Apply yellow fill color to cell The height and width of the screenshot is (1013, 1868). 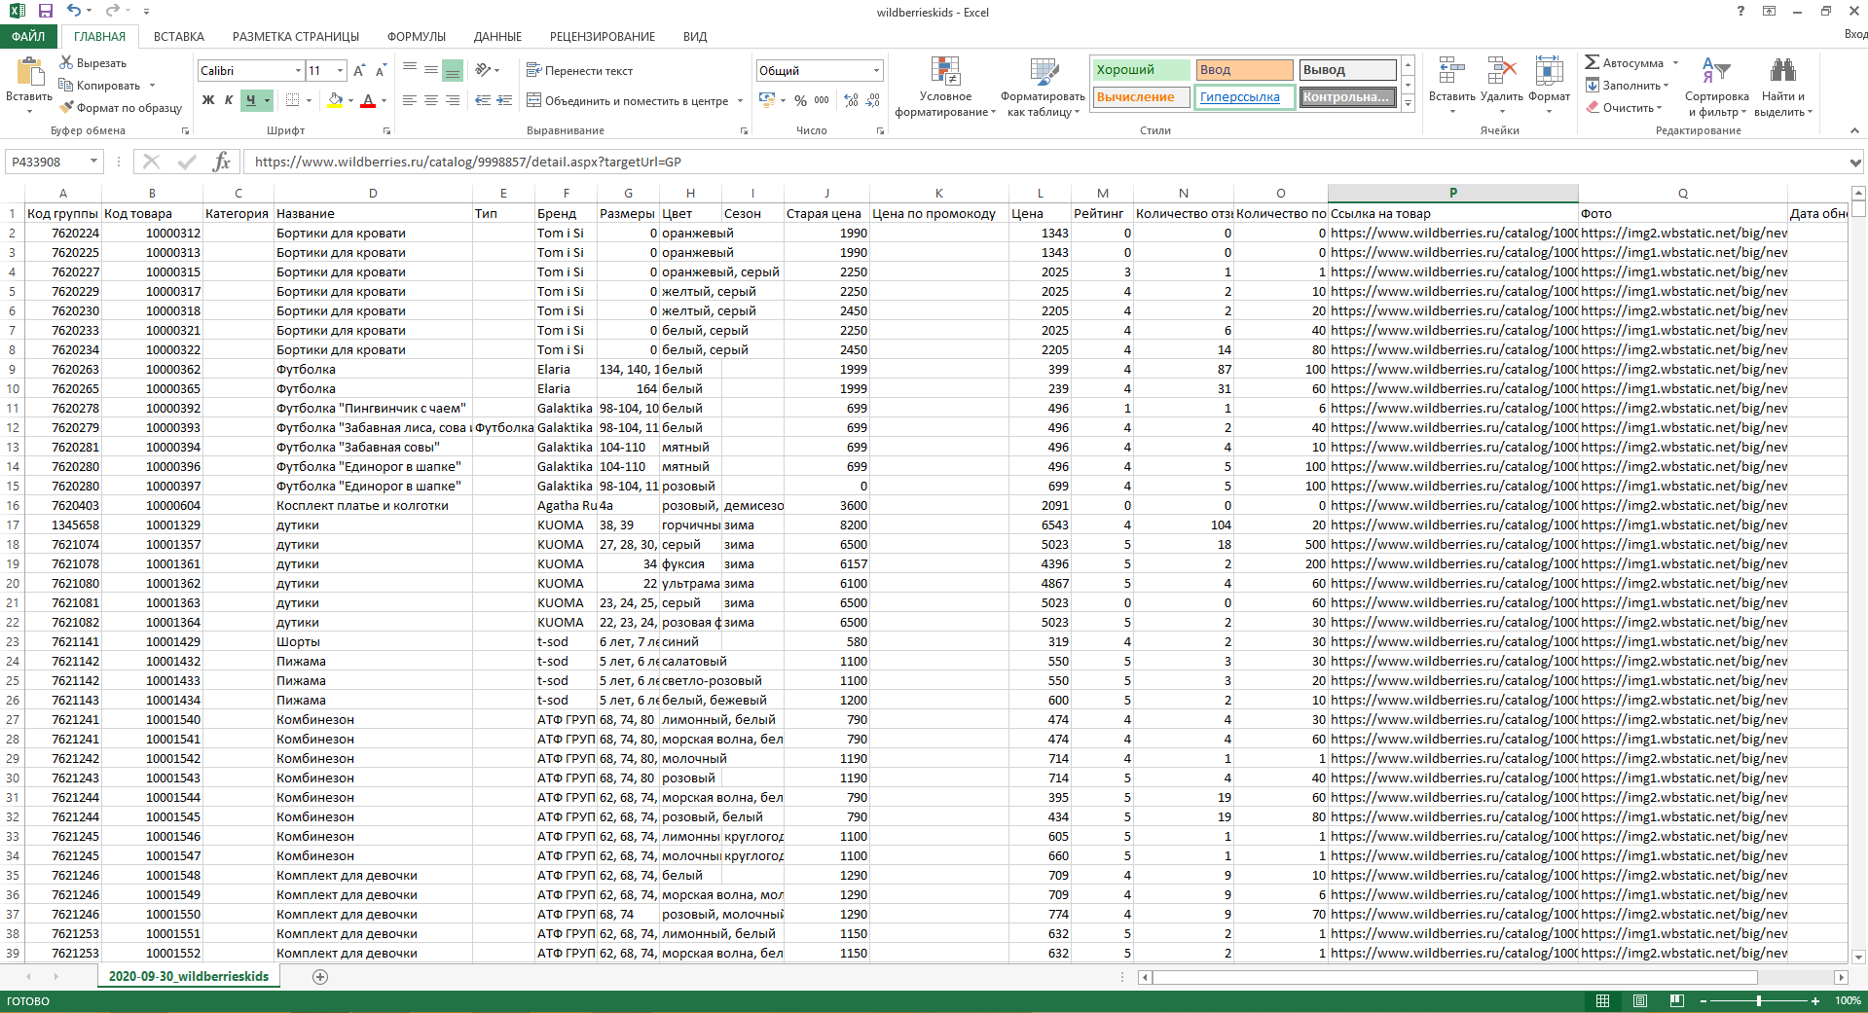(x=335, y=100)
